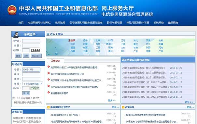This screenshot has width=197, height=124.
Task: Open 政策咨询 navigation item
Action: click(x=173, y=23)
